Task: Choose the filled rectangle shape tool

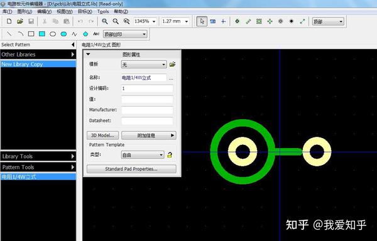Action: click(42, 34)
